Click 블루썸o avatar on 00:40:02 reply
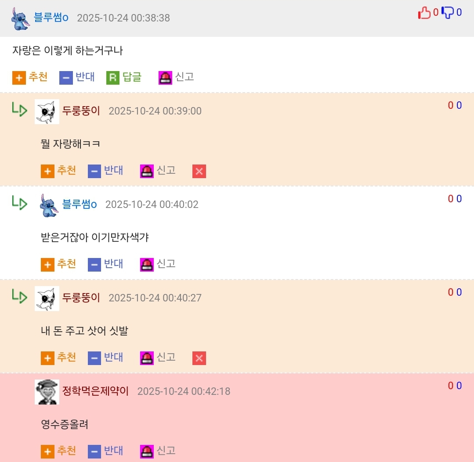 click(49, 205)
